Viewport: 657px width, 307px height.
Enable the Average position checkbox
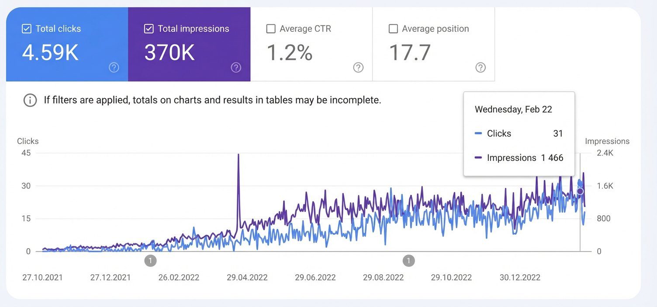click(x=393, y=29)
